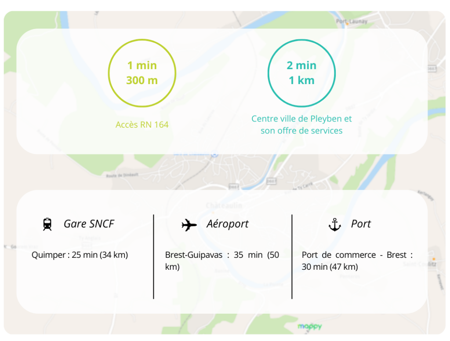Click the teal 2 min 1 km circle
Screen dimensions: 450x341
click(301, 73)
